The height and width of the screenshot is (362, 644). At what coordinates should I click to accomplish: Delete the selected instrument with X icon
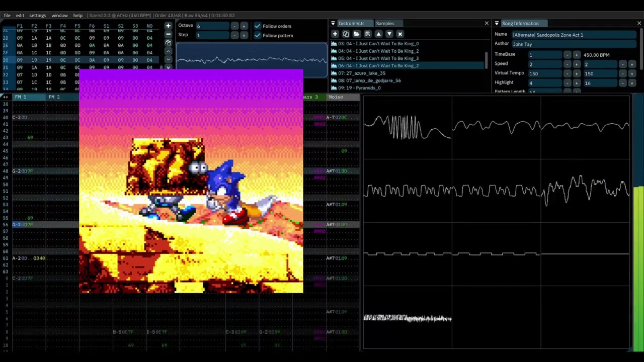400,34
